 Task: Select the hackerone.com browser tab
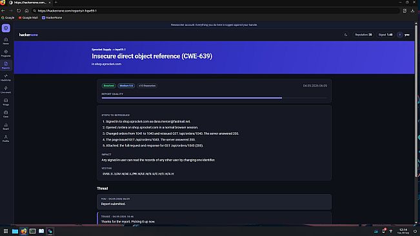tap(30, 3)
